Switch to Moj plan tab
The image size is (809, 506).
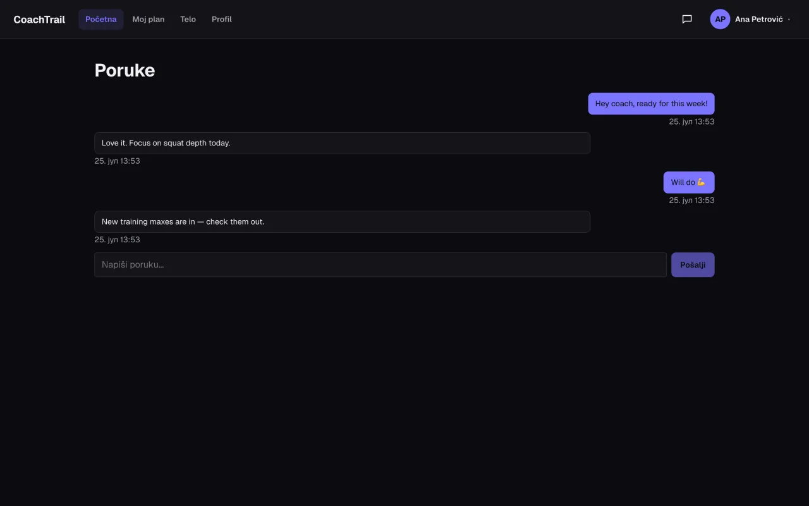point(149,19)
